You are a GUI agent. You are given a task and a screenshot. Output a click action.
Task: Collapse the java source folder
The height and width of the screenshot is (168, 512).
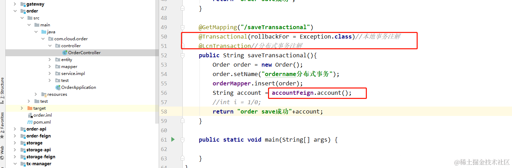point(36,32)
